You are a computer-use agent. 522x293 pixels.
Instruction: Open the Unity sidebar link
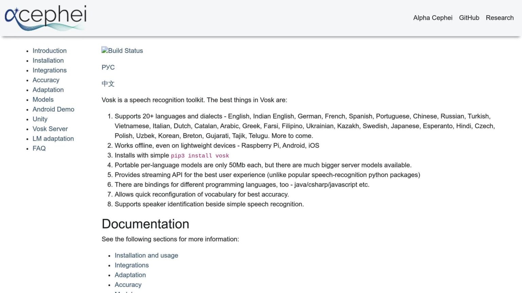pos(40,119)
